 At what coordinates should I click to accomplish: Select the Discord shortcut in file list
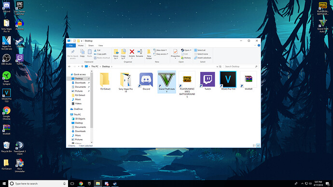pyautogui.click(x=146, y=81)
